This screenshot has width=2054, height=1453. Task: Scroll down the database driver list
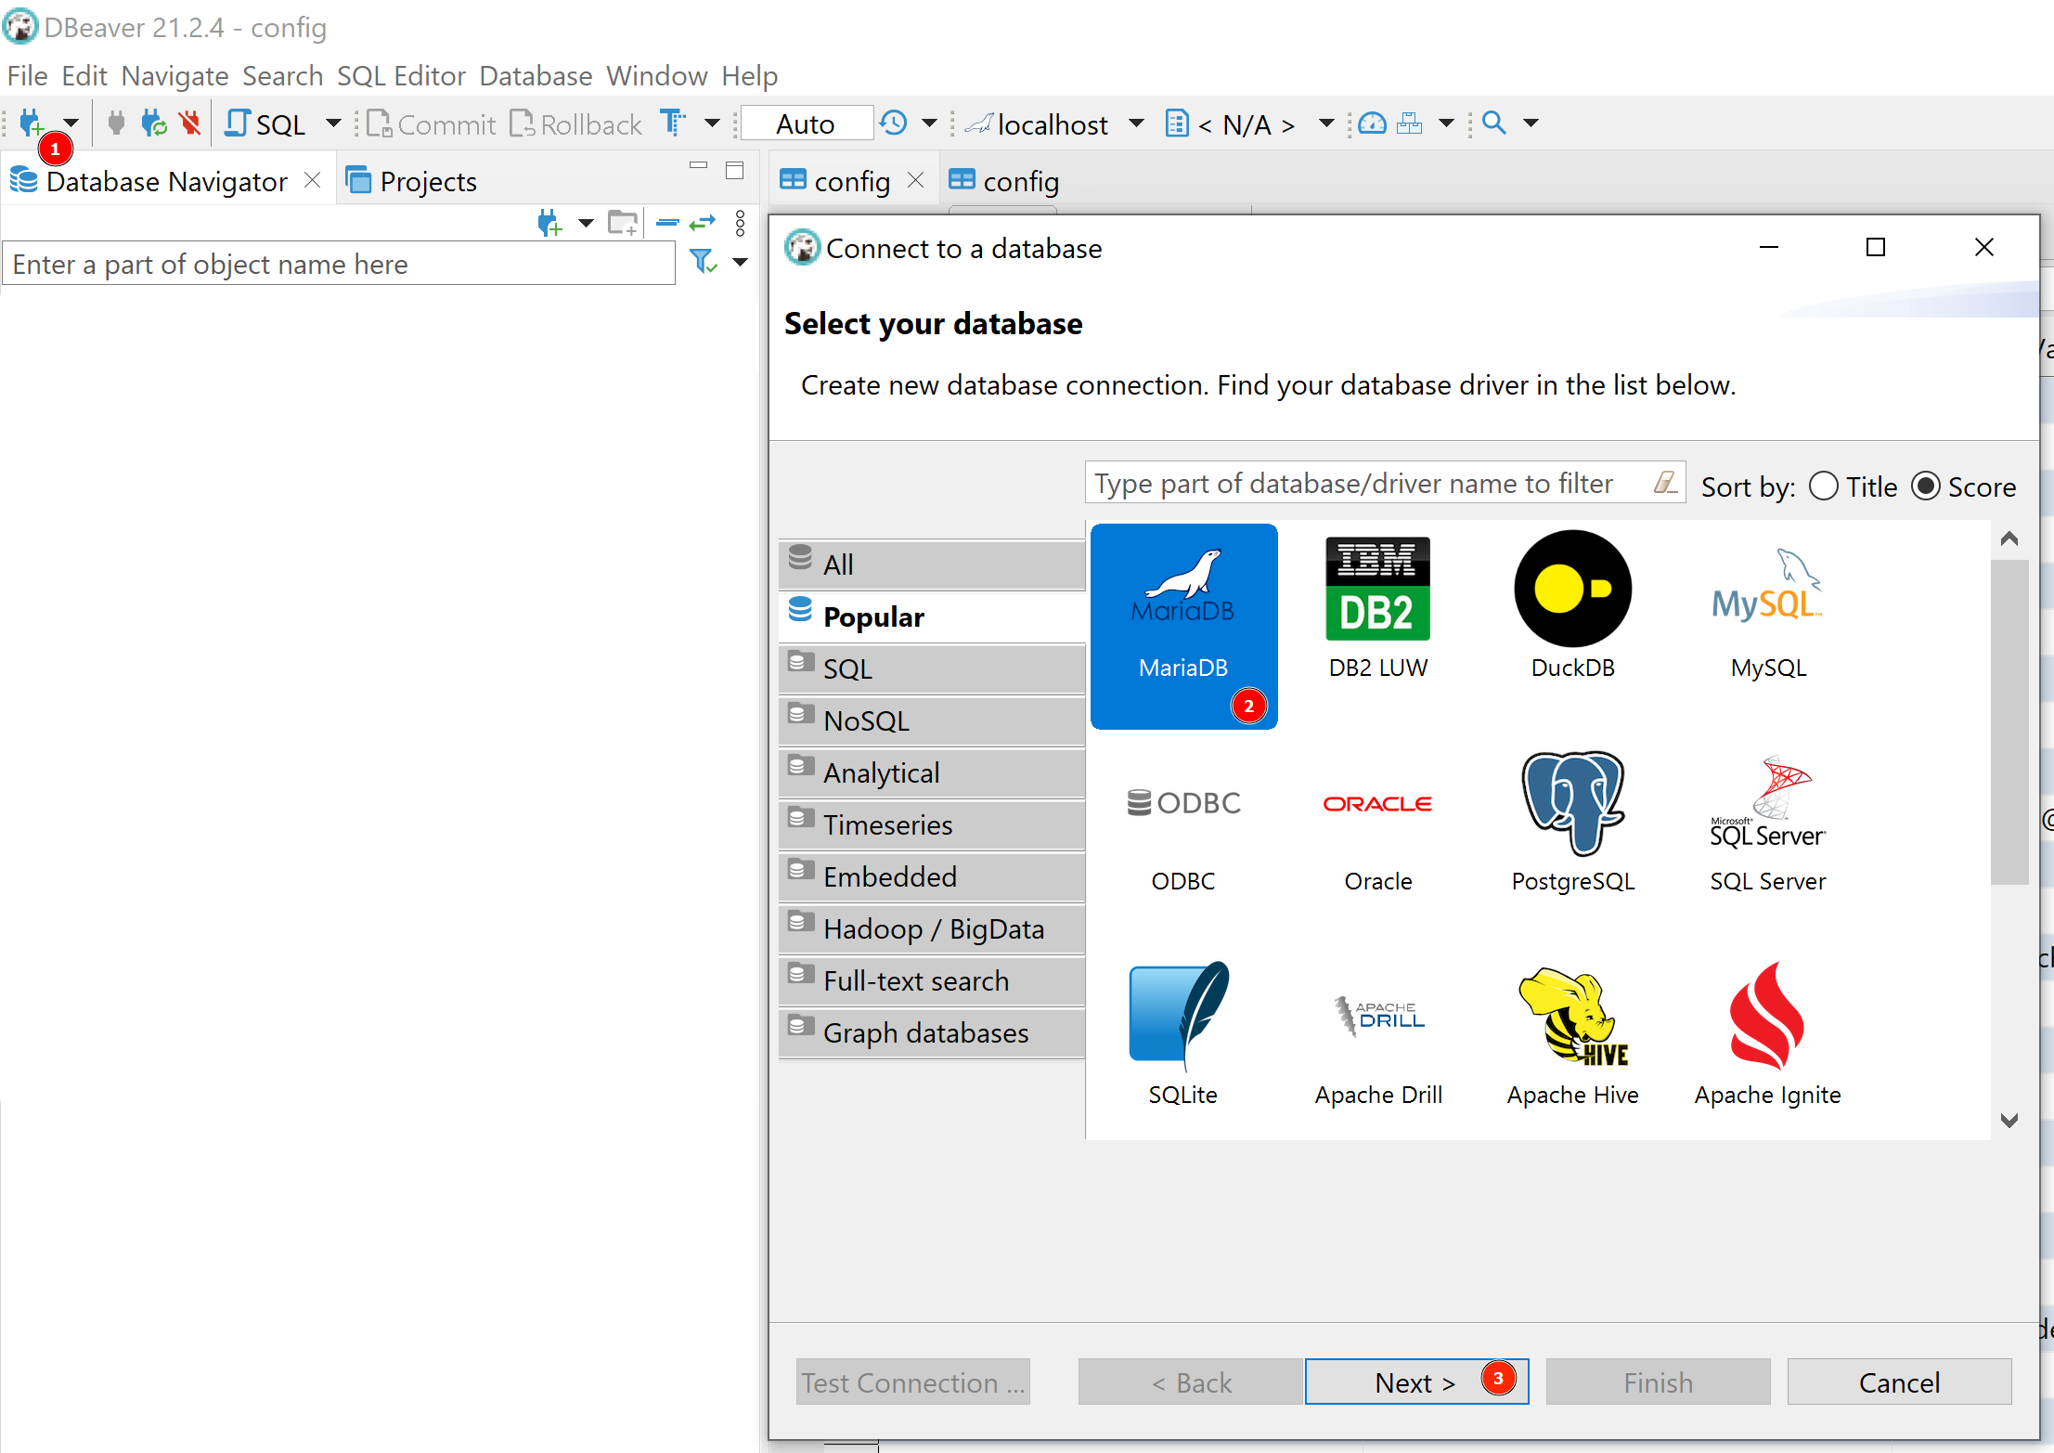2009,1122
